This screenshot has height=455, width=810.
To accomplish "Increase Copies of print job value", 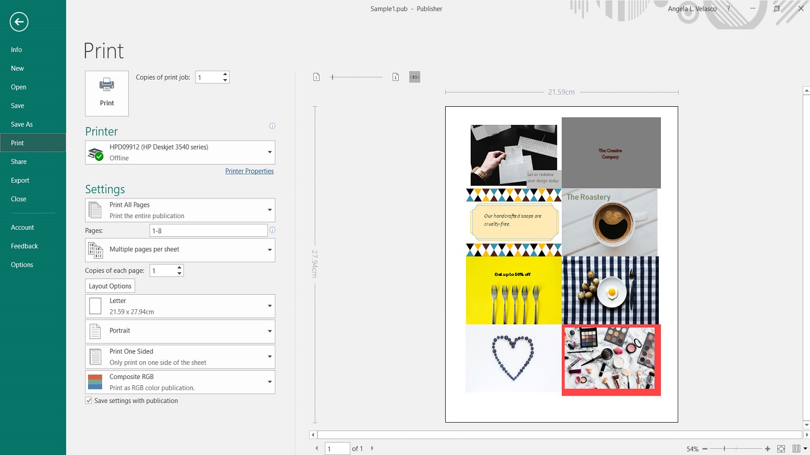I will [x=225, y=74].
